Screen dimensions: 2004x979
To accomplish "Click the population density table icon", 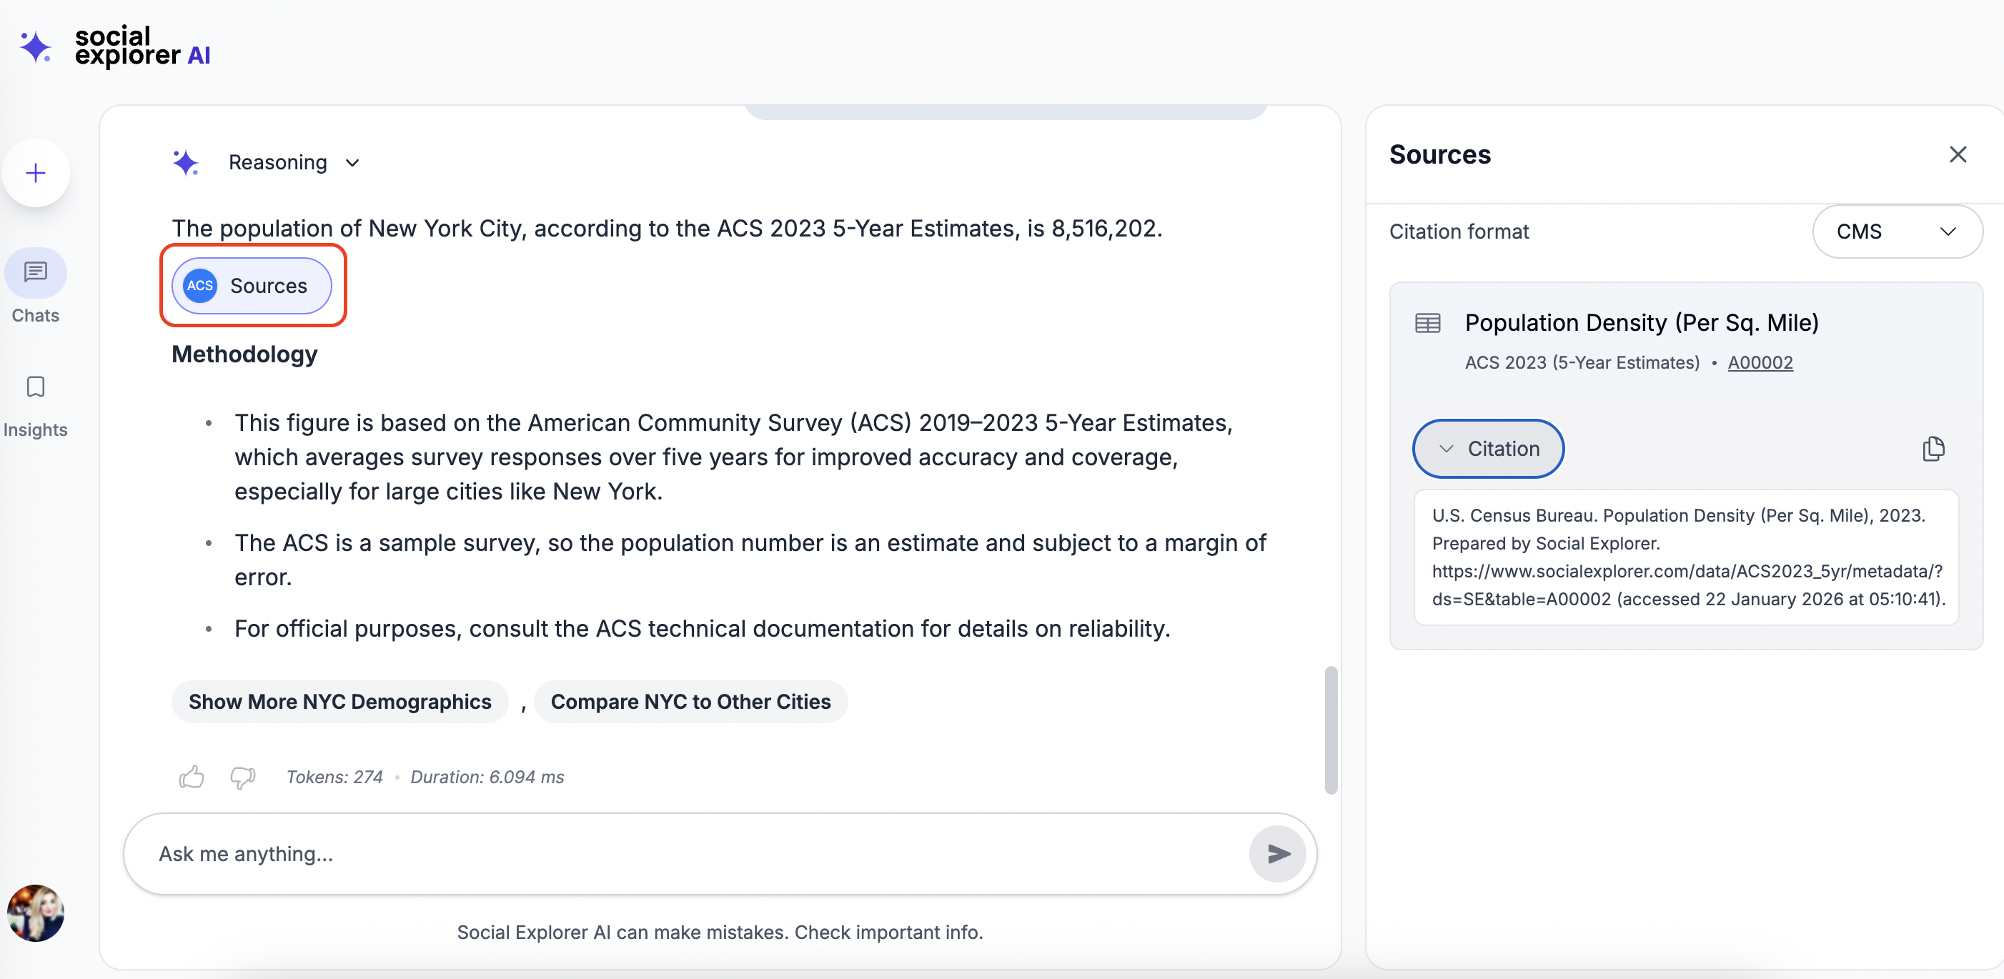I will coord(1427,323).
